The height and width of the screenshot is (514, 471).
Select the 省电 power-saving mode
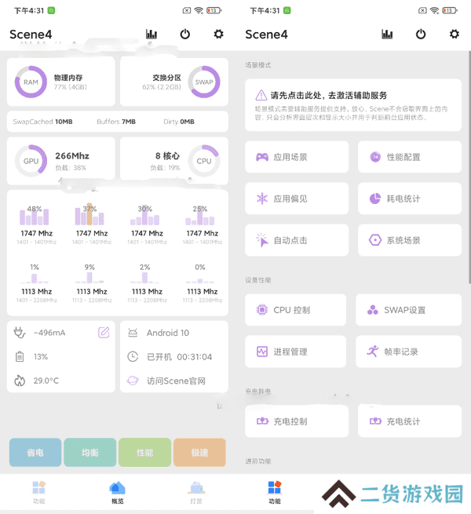point(35,452)
